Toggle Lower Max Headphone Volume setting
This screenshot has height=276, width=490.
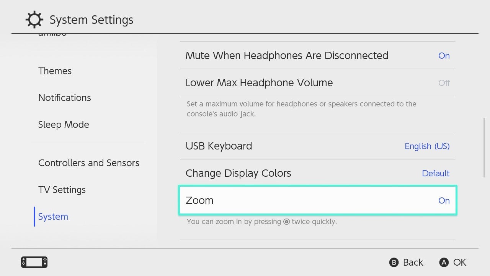pyautogui.click(x=317, y=83)
